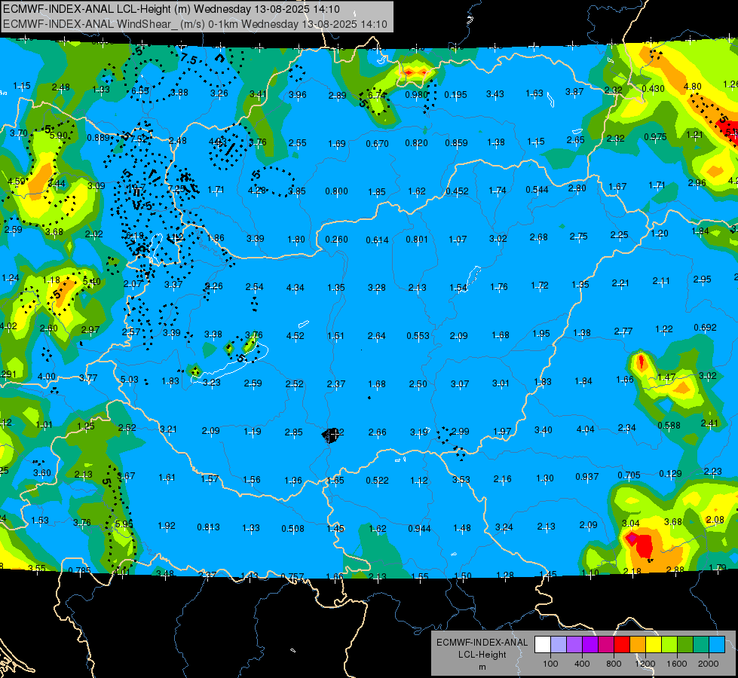Screen dimensions: 738x678
Task: Click the wind shear value '3.07'
Action: coord(460,384)
